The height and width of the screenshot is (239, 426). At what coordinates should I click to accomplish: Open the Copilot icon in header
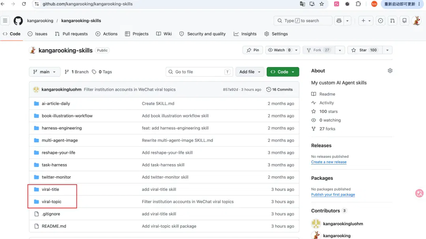339,21
